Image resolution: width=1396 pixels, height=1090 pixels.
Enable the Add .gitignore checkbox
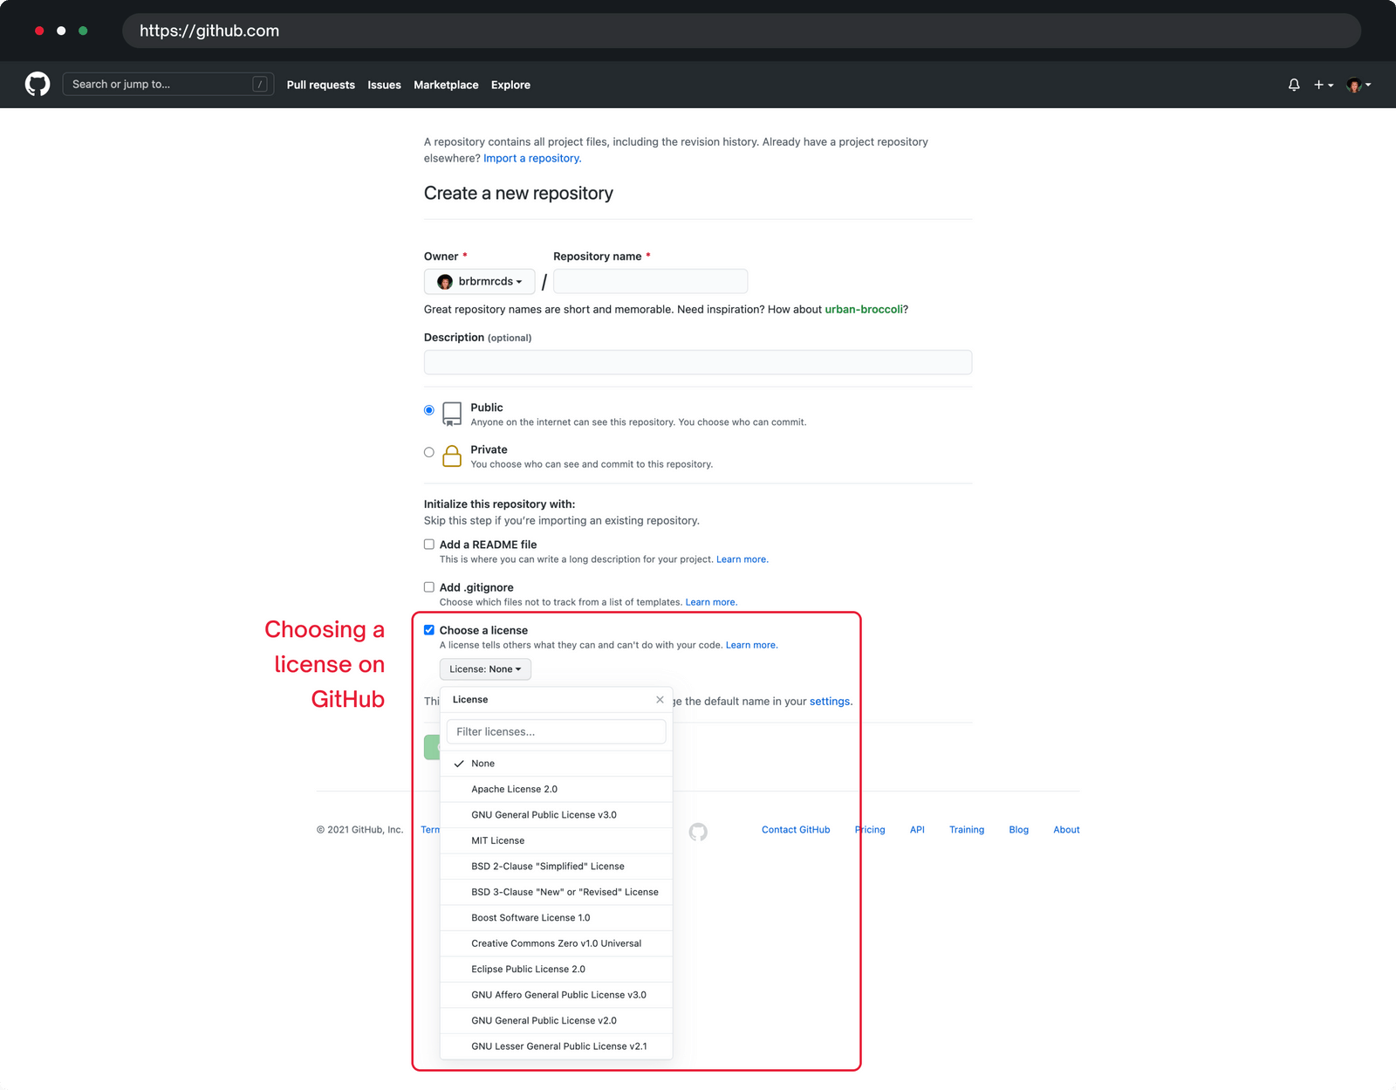click(x=429, y=587)
